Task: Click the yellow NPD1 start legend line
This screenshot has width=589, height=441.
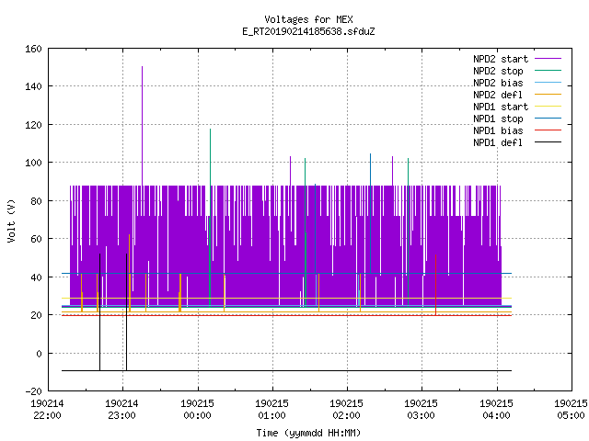Action: [548, 107]
